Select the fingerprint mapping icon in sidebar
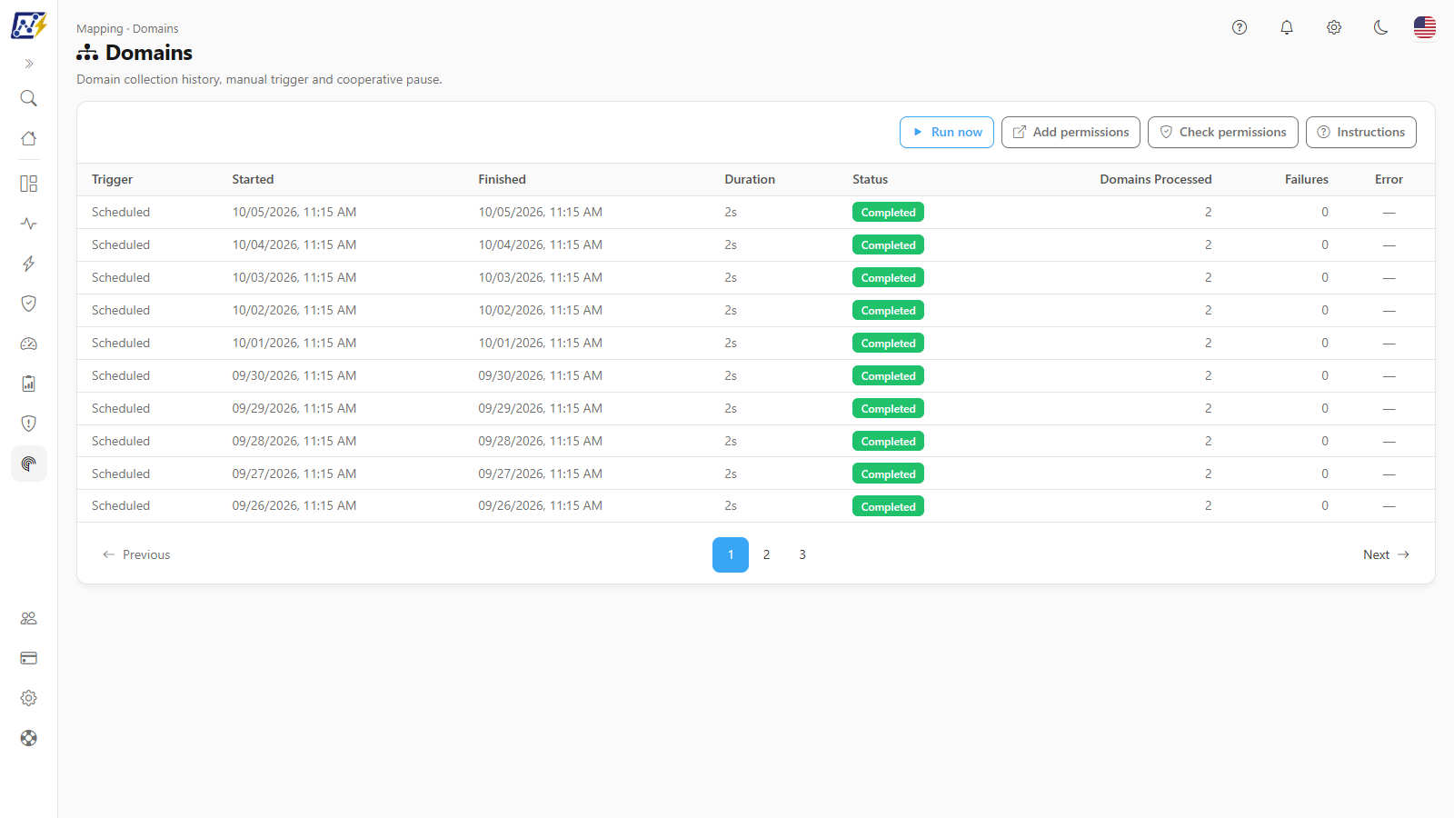 [x=29, y=464]
